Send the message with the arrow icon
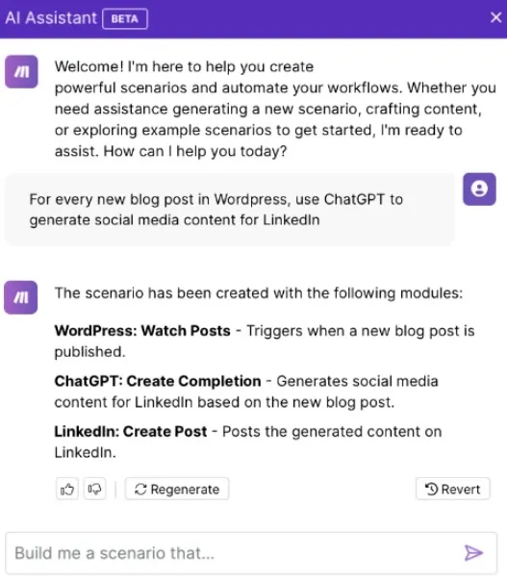 coord(473,553)
